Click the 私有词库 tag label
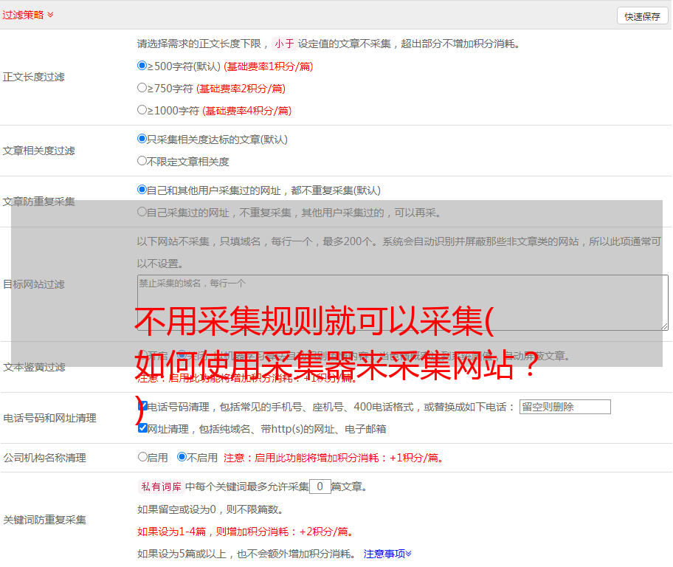Screen dimensions: 673x567 [159, 487]
